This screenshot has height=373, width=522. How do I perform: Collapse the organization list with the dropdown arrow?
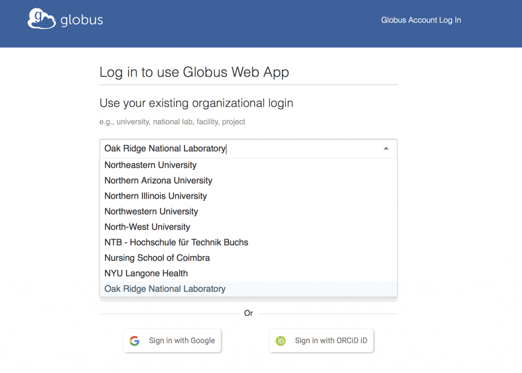tap(386, 148)
